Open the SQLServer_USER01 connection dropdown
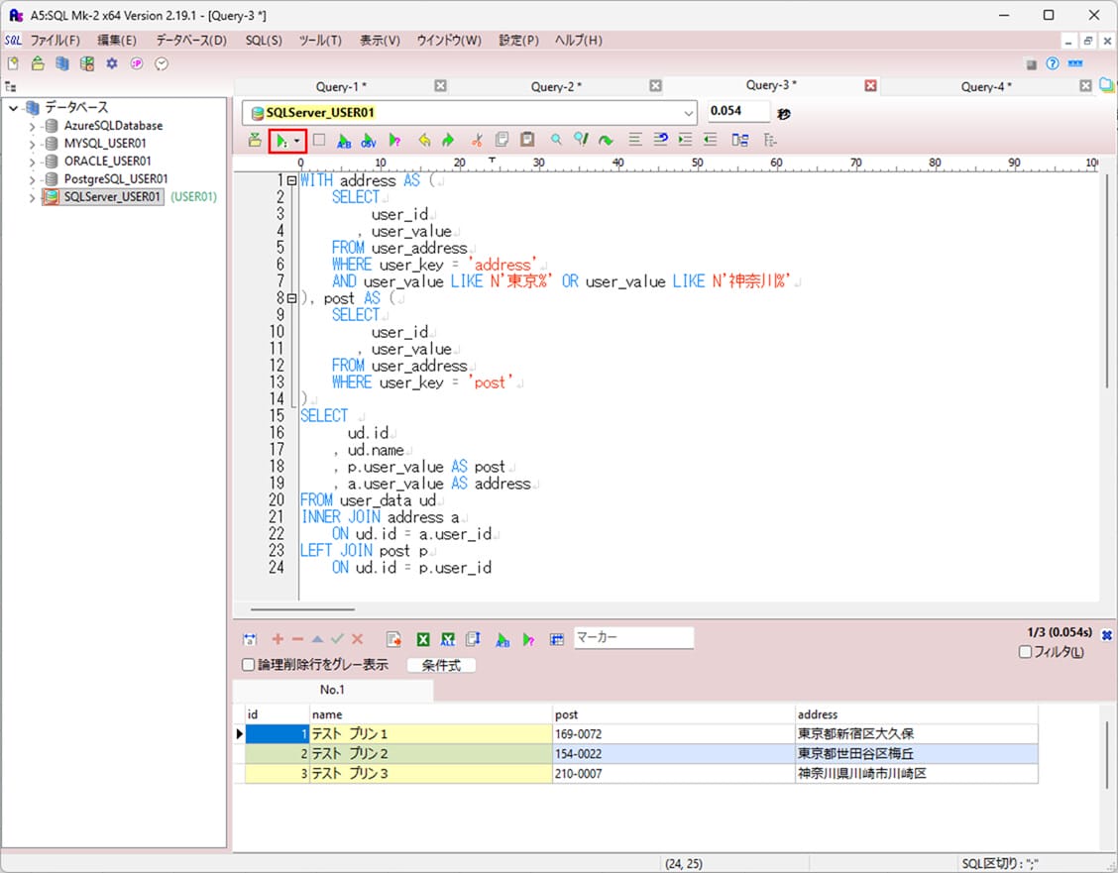1118x873 pixels. click(x=689, y=113)
